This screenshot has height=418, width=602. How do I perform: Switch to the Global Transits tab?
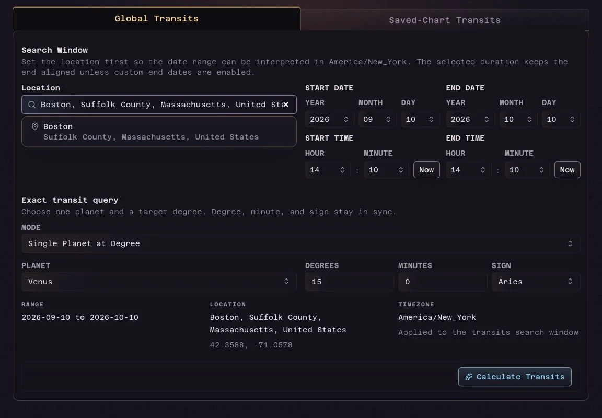[157, 19]
